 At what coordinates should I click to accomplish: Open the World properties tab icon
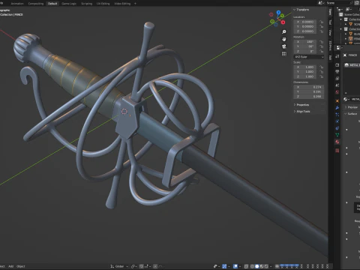coord(337,92)
